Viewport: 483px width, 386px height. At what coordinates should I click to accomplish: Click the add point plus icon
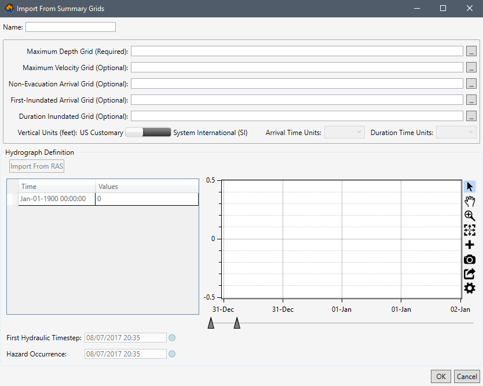point(470,244)
